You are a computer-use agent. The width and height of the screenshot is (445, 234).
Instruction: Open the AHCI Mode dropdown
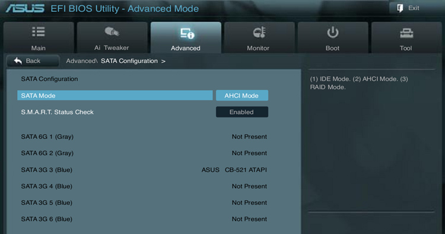[242, 96]
